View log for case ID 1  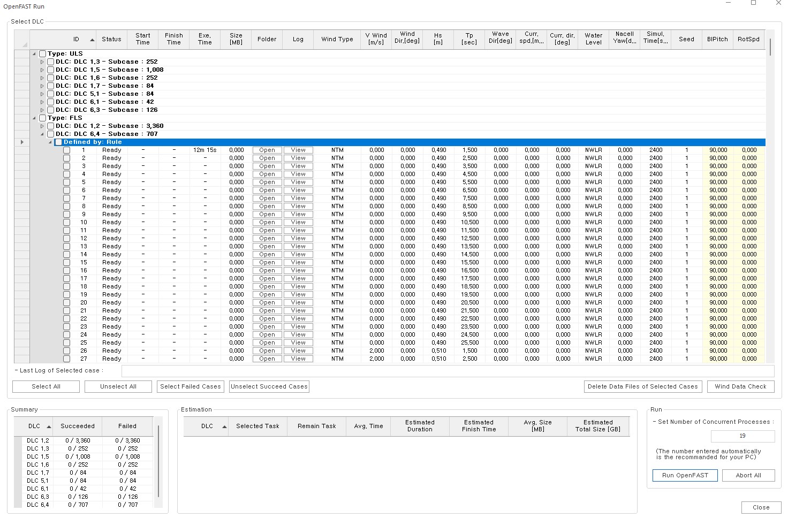[298, 150]
